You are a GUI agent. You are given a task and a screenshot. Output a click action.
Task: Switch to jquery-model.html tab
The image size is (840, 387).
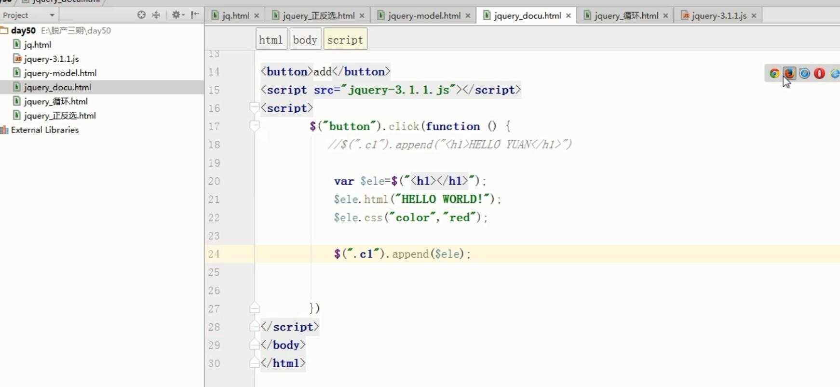(x=424, y=15)
